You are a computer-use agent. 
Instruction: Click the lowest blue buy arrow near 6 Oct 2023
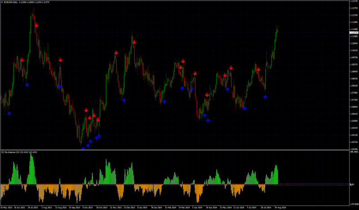(83, 149)
